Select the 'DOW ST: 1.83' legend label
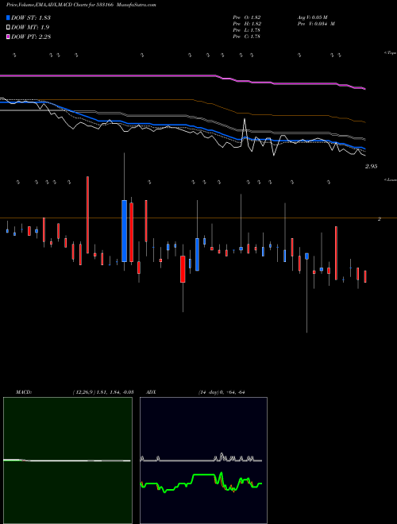 coord(31,17)
